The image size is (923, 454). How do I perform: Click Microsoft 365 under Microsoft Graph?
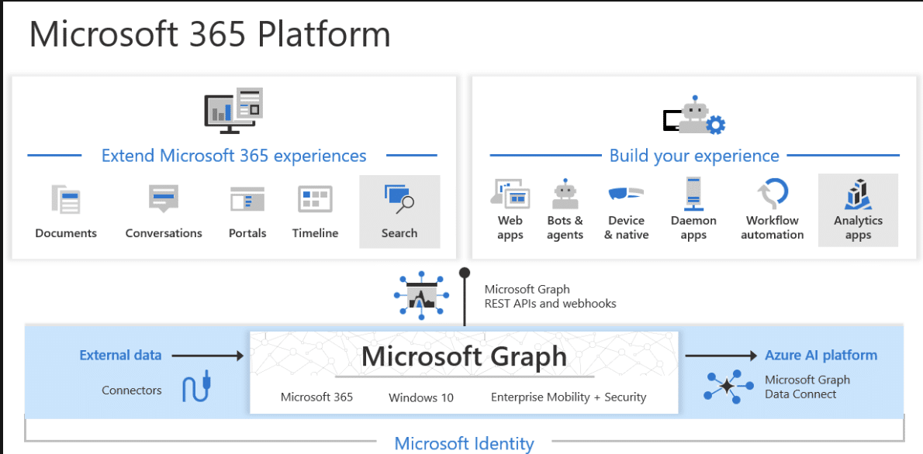(316, 397)
